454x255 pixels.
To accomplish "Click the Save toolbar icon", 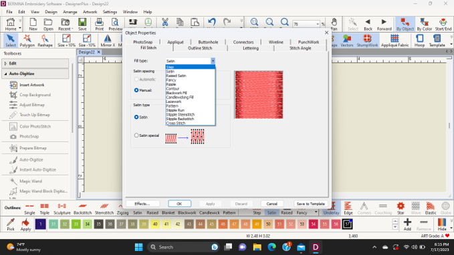I will [x=82, y=24].
